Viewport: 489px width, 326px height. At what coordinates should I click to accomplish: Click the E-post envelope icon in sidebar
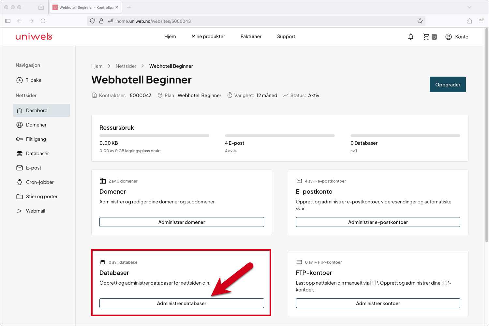(20, 168)
